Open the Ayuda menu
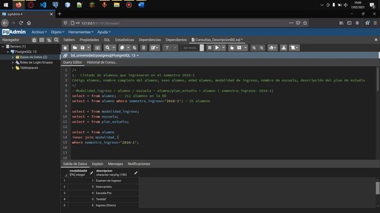The width and height of the screenshot is (380, 213). pyautogui.click(x=104, y=32)
